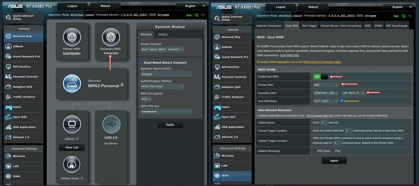
Task: Uncheck the Allow failback checkbox
Action: click(342, 101)
